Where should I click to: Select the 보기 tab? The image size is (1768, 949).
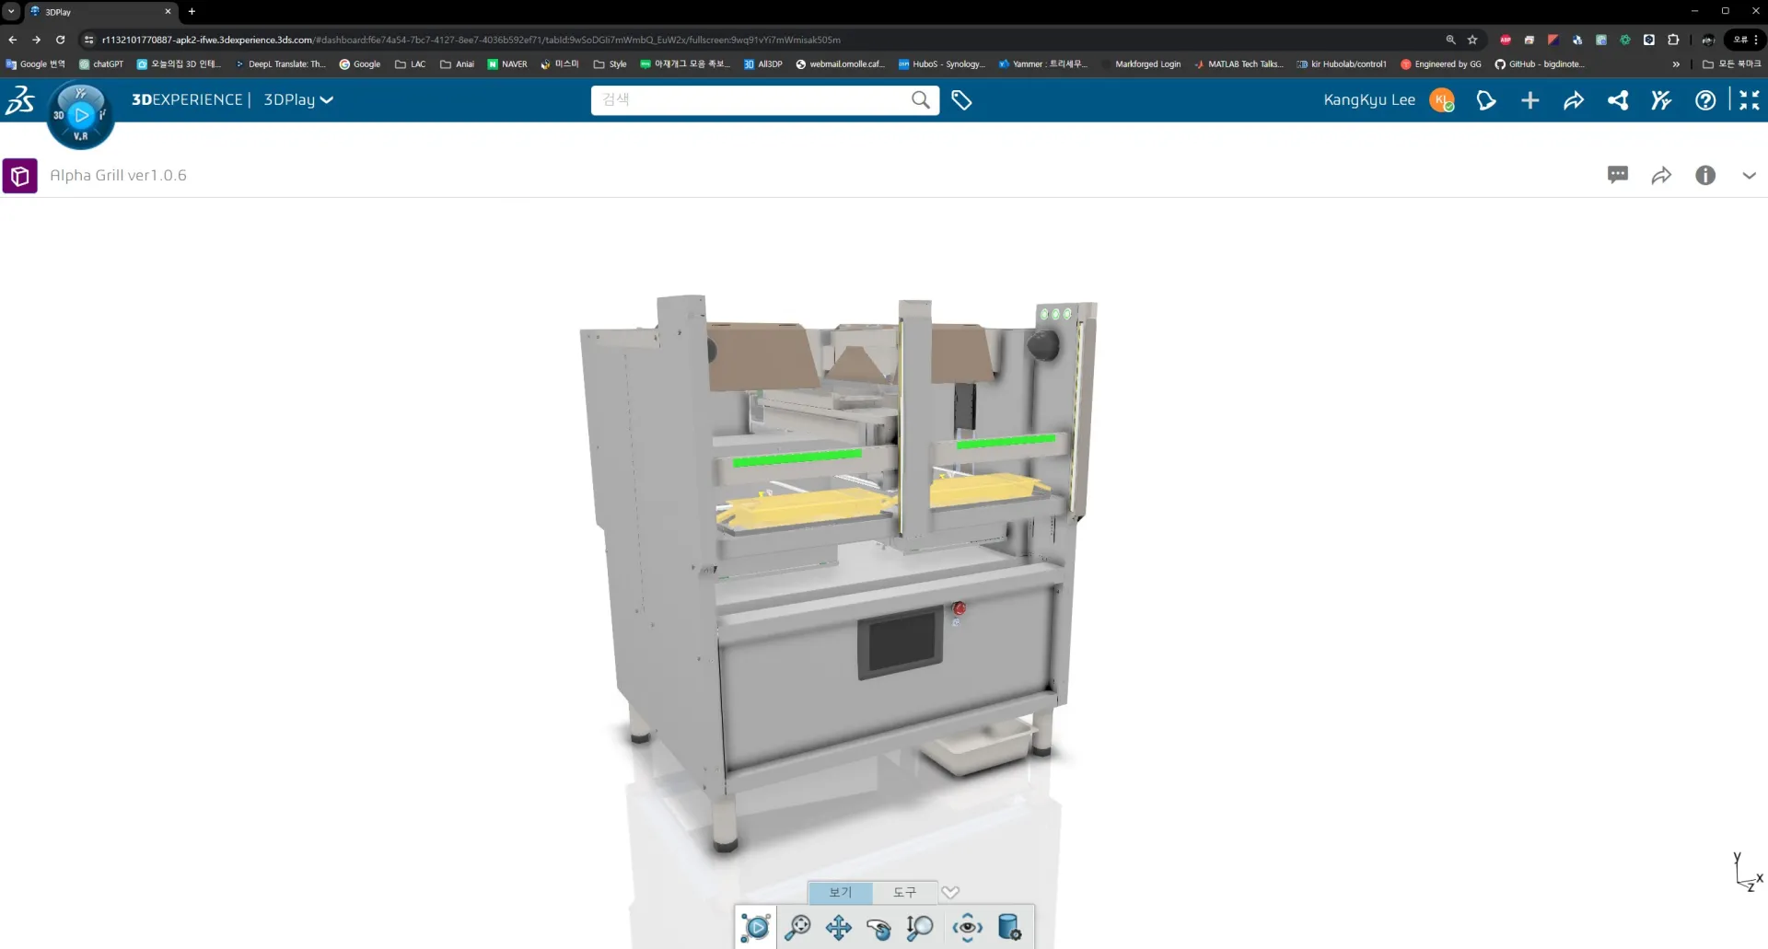tap(839, 891)
